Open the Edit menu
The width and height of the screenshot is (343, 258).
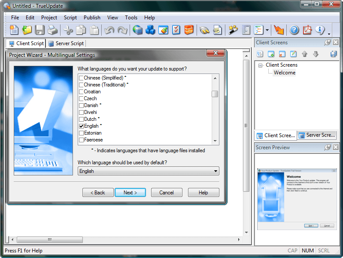[x=30, y=18]
